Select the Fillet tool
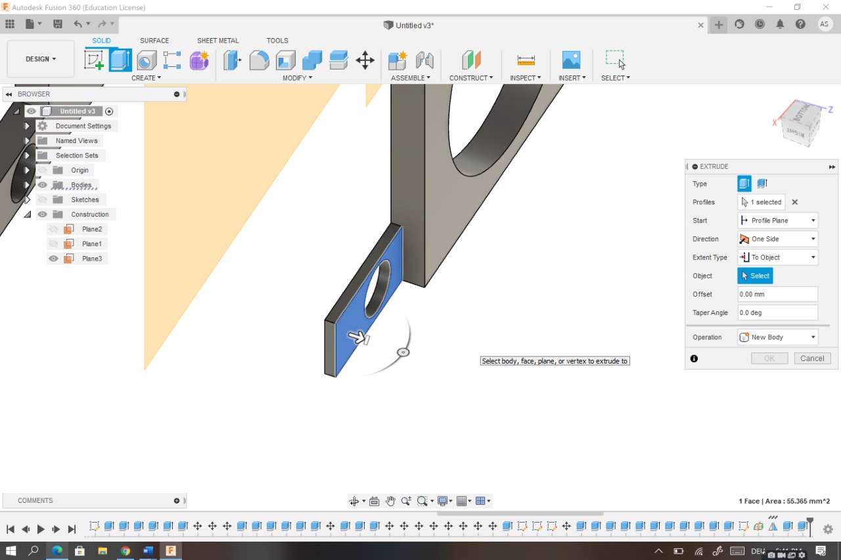The width and height of the screenshot is (841, 560). [x=259, y=60]
